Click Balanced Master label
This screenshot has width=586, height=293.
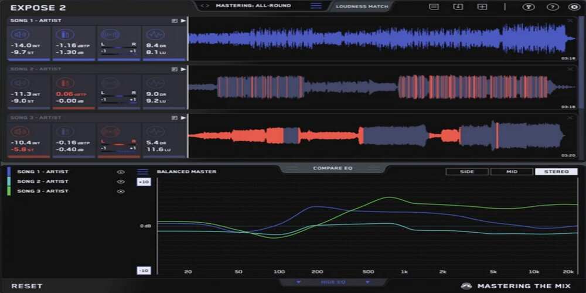coord(186,172)
